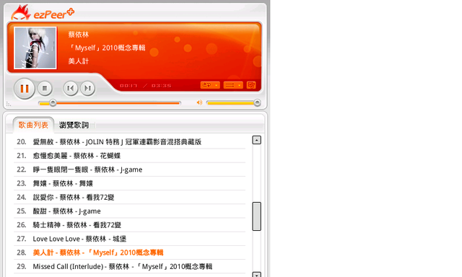Skip to the next track

(x=88, y=88)
